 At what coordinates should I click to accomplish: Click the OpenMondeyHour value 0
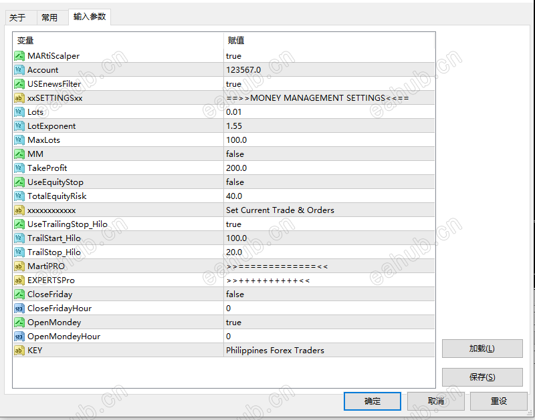pyautogui.click(x=229, y=337)
